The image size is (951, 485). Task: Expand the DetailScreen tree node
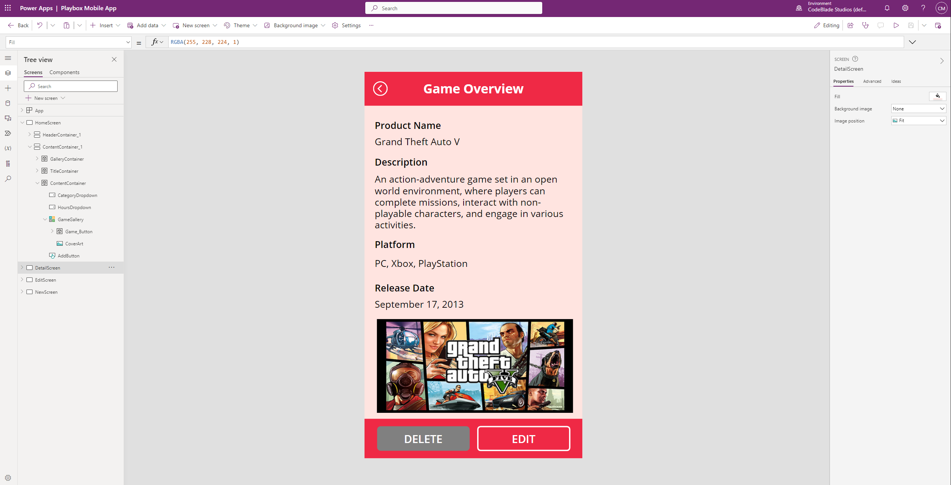coord(22,268)
